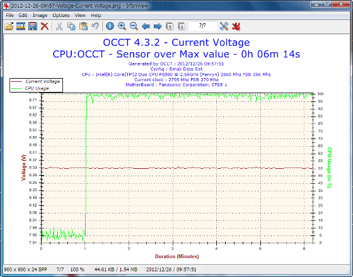Click the 'Config : Small Data Set' text
Image resolution: width=353 pixels, height=277 pixels.
point(176,69)
